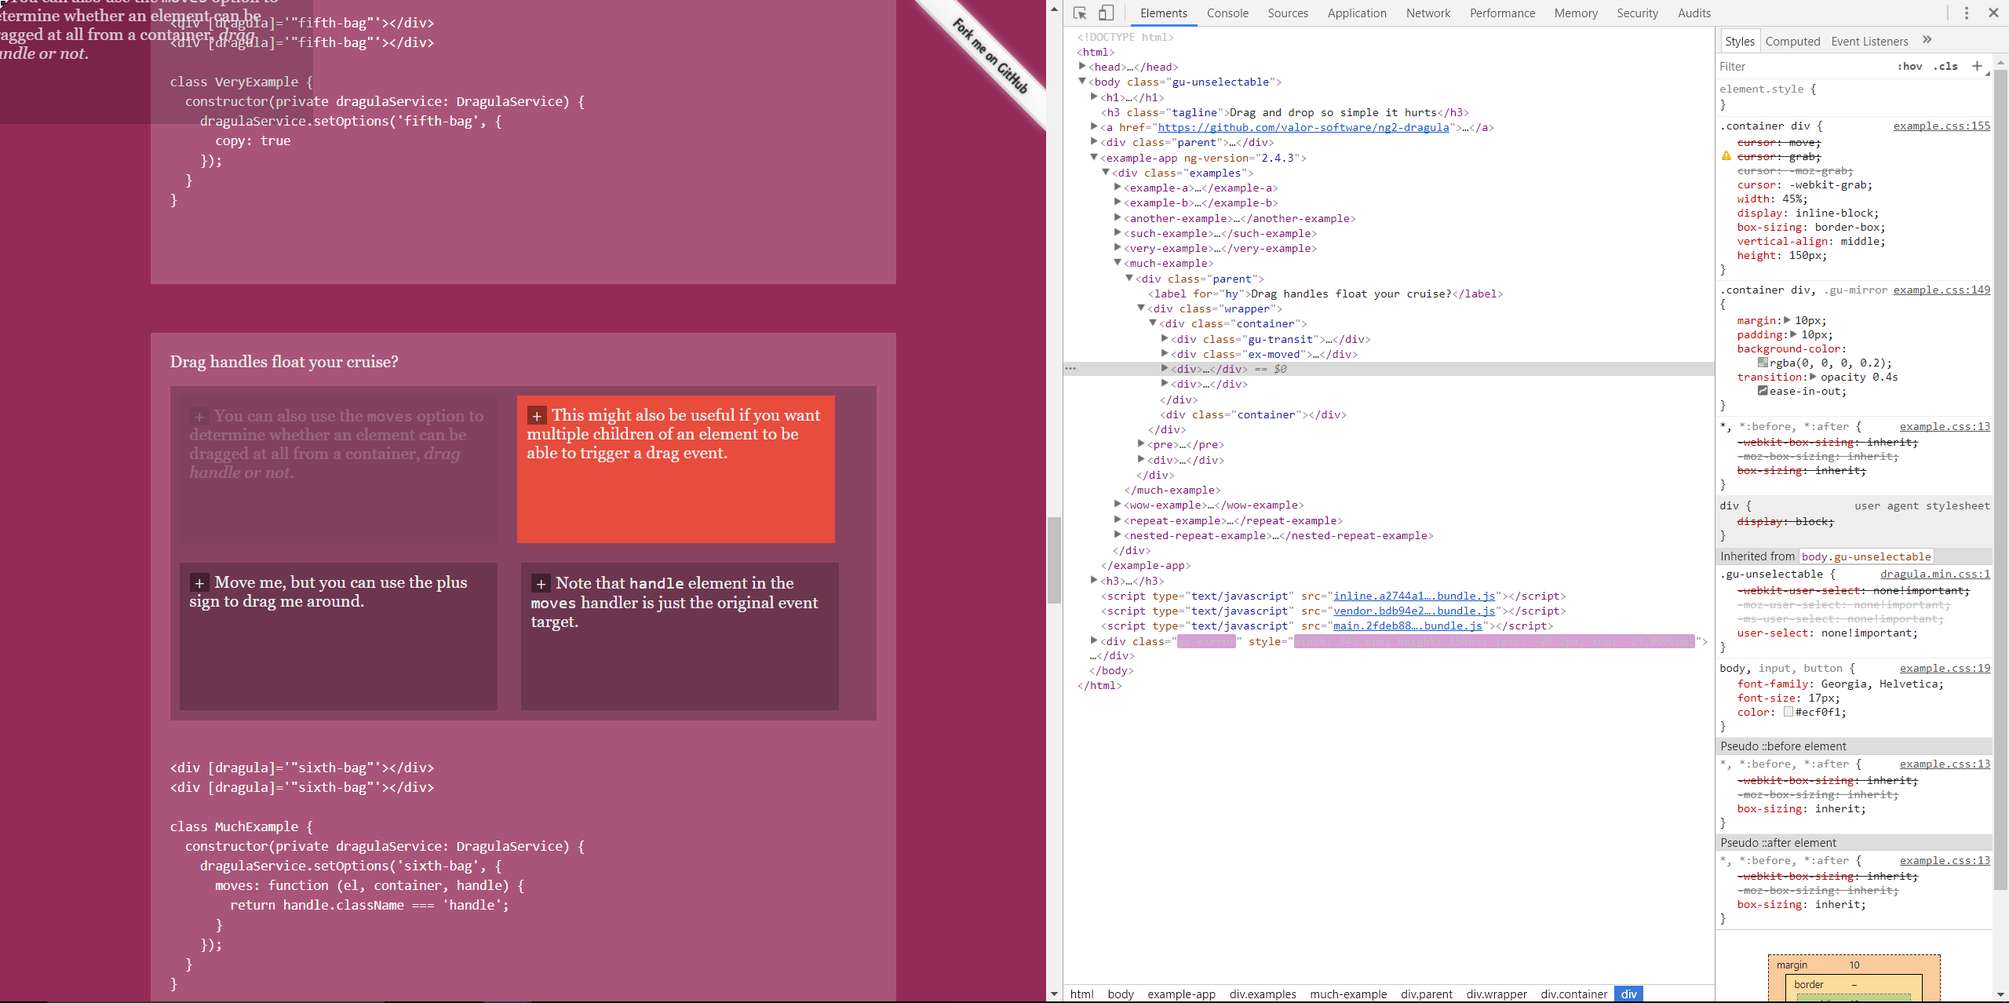Screen dimensions: 2009x1003
Task: Toggle the device toolbar icon
Action: [1106, 13]
